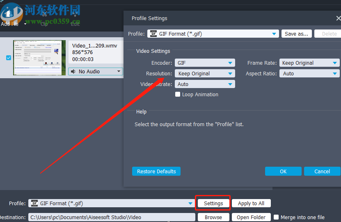This screenshot has width=341, height=222.
Task: Click the Save as... button
Action: pyautogui.click(x=296, y=34)
